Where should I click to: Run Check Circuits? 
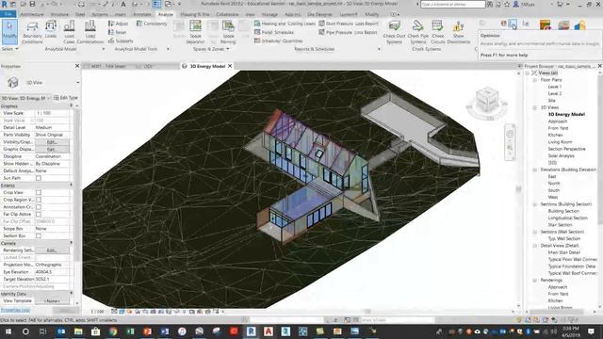click(437, 32)
